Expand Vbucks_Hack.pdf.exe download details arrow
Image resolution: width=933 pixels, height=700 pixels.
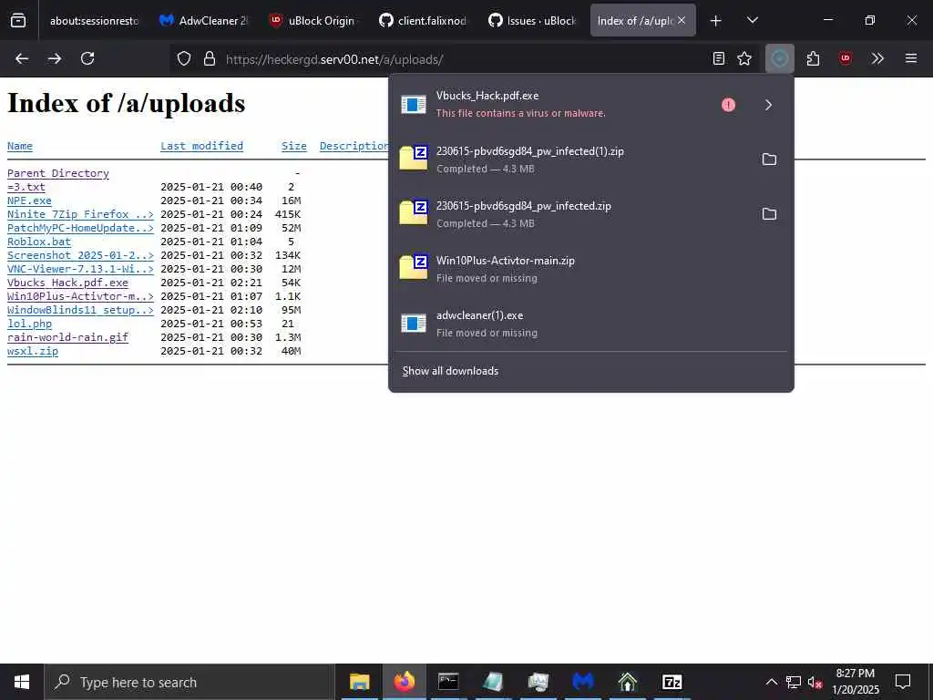coord(768,105)
